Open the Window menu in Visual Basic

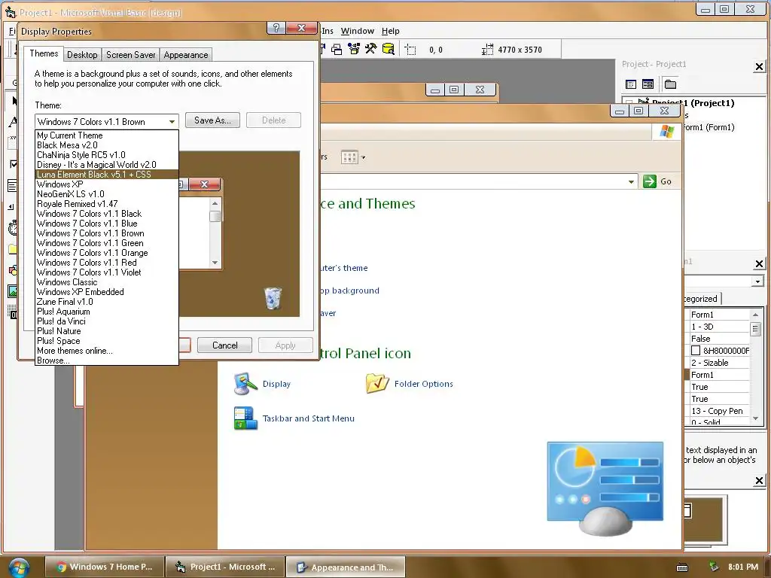point(358,31)
